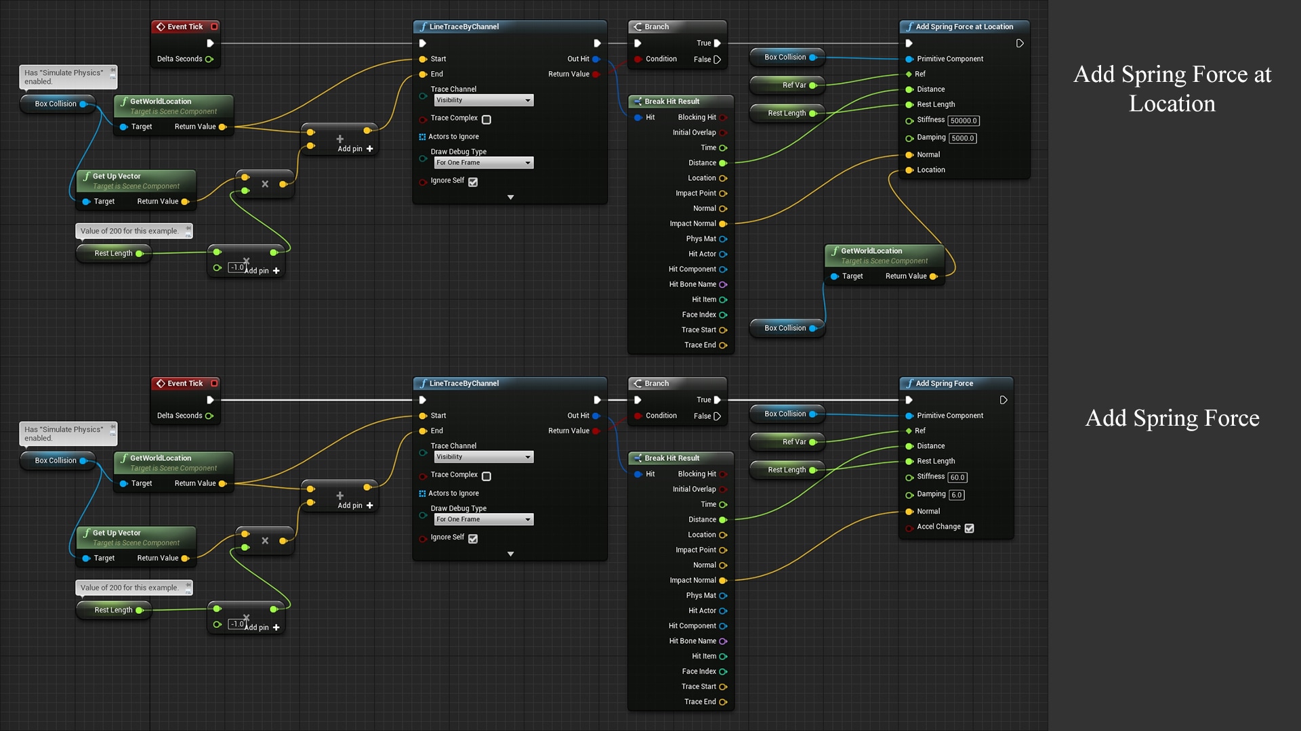
Task: Open top Trace Channel Visibility dropdown
Action: 484,100
